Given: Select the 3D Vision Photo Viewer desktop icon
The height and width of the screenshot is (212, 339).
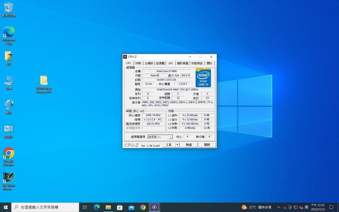Looking at the screenshot, I should click(x=9, y=181).
